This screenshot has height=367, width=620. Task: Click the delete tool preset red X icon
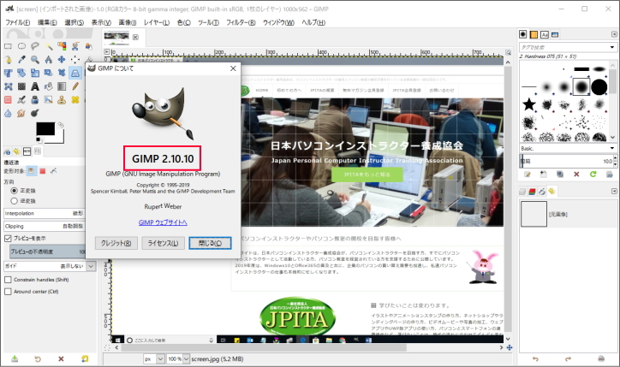[x=61, y=358]
